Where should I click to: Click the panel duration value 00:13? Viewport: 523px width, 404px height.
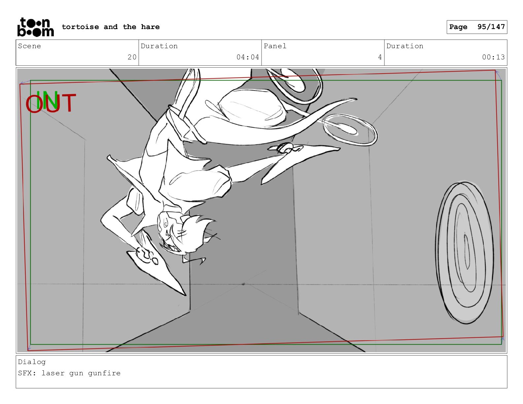[x=493, y=57]
